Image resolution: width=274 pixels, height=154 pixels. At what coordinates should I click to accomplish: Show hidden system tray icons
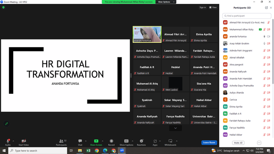[x=244, y=151]
